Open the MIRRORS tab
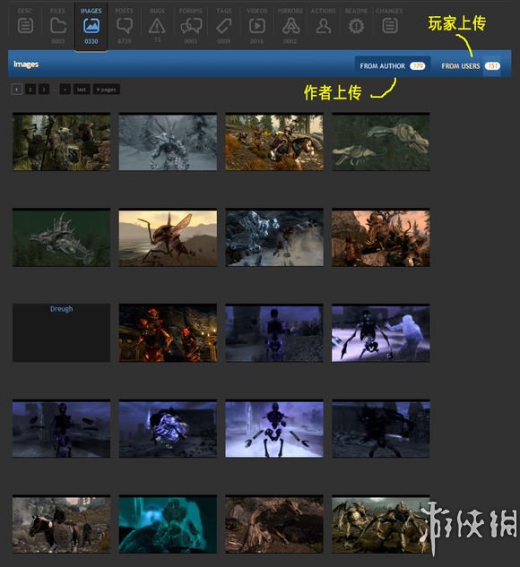This screenshot has height=567, width=520. (290, 25)
